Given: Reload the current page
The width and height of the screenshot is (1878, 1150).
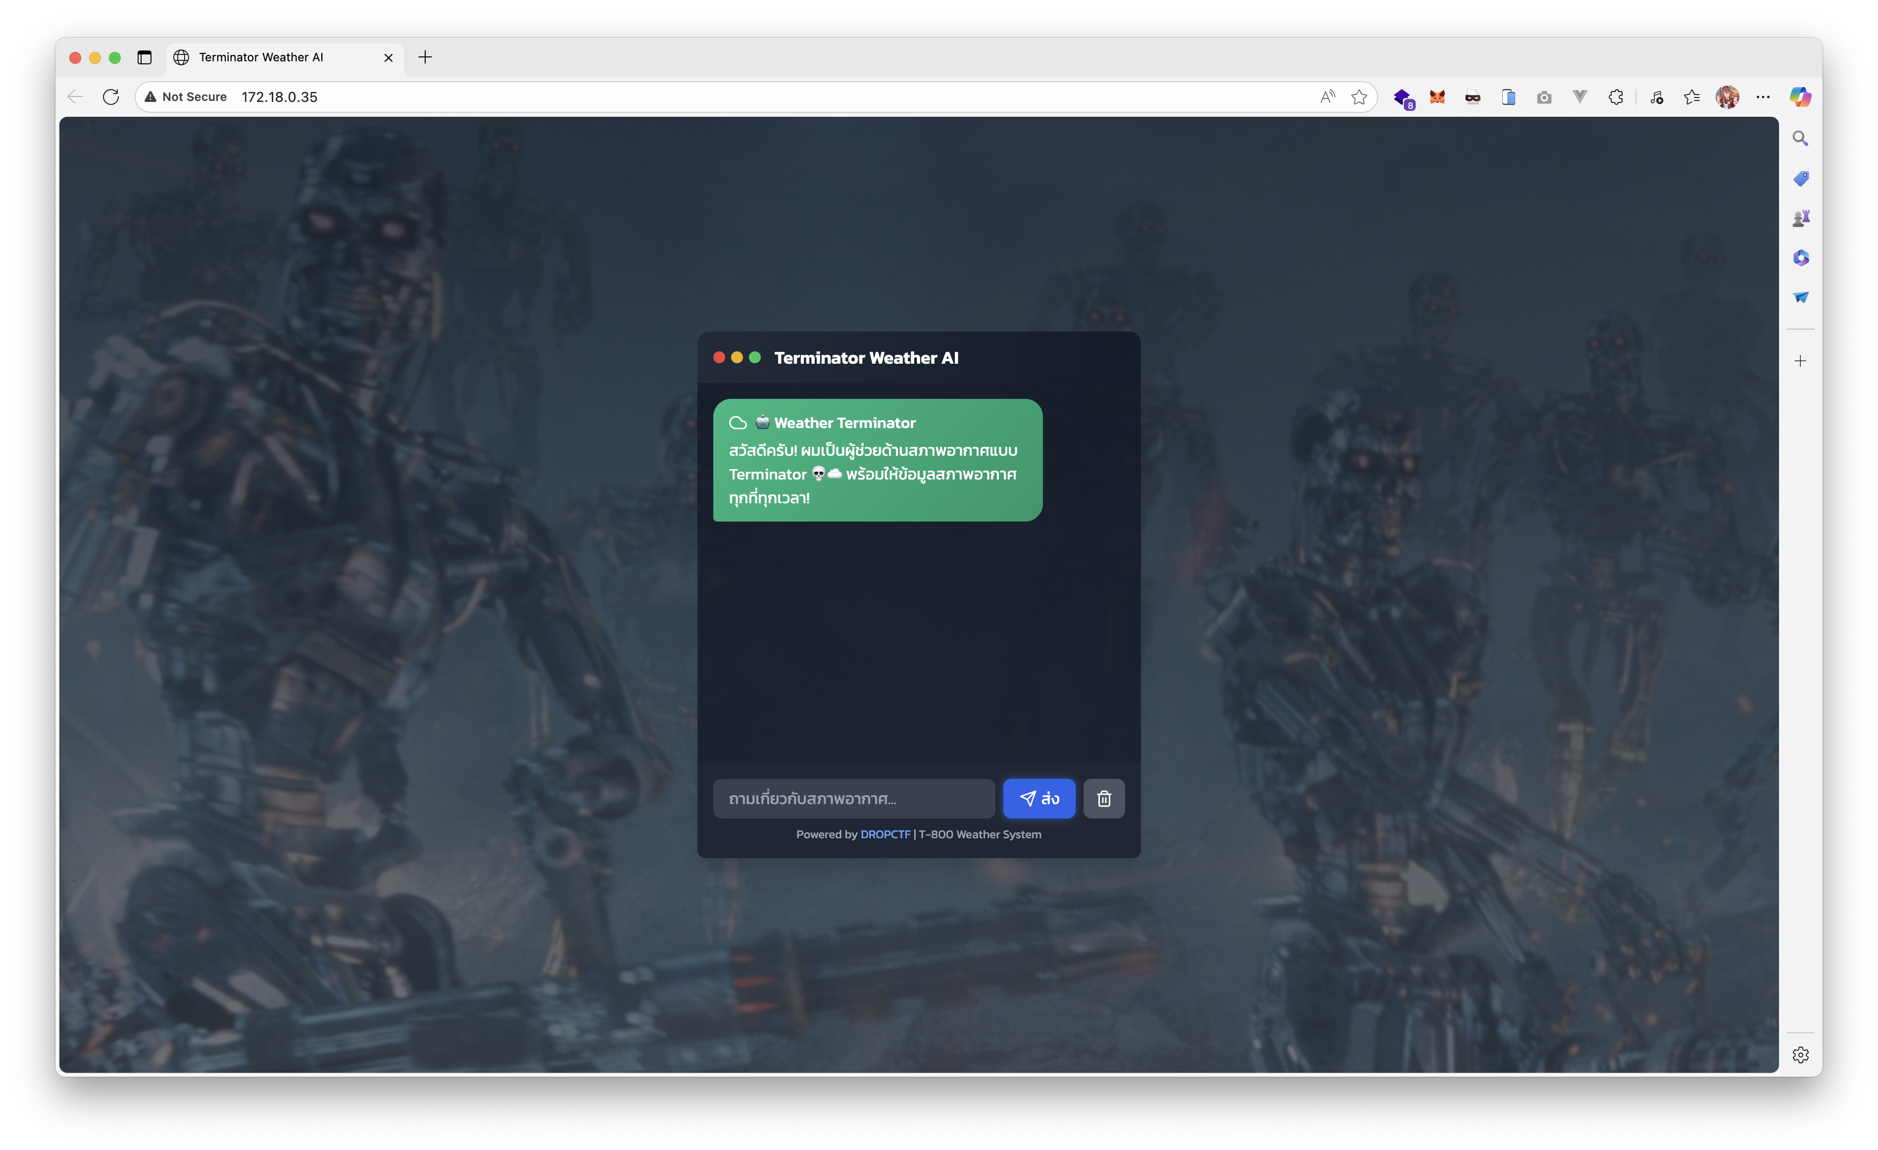Looking at the screenshot, I should (110, 97).
